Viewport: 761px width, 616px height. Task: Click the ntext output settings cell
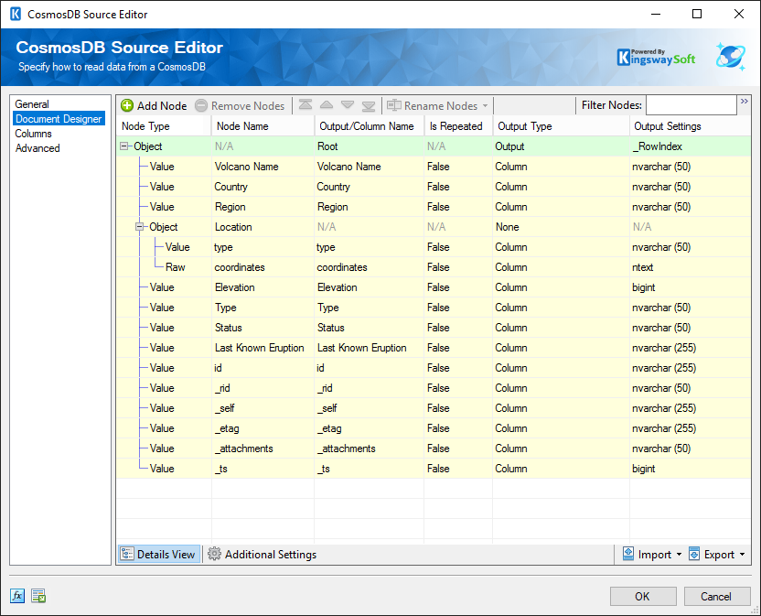coord(691,267)
